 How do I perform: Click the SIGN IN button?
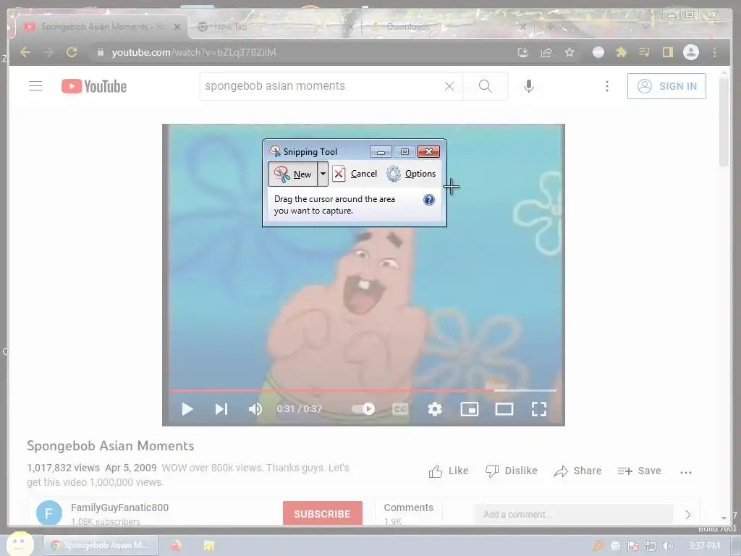point(666,86)
